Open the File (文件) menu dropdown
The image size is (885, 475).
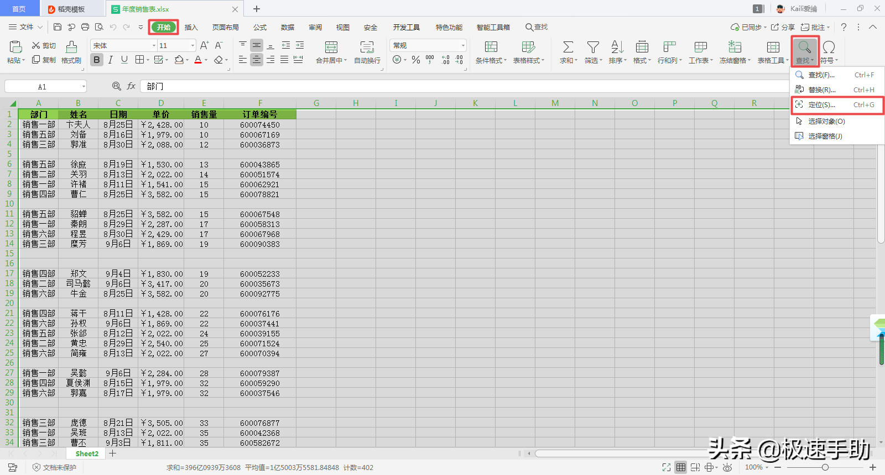pyautogui.click(x=26, y=27)
